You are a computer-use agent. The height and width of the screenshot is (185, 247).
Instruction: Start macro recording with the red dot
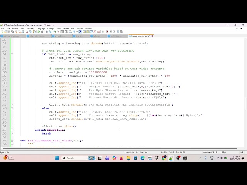point(107,32)
